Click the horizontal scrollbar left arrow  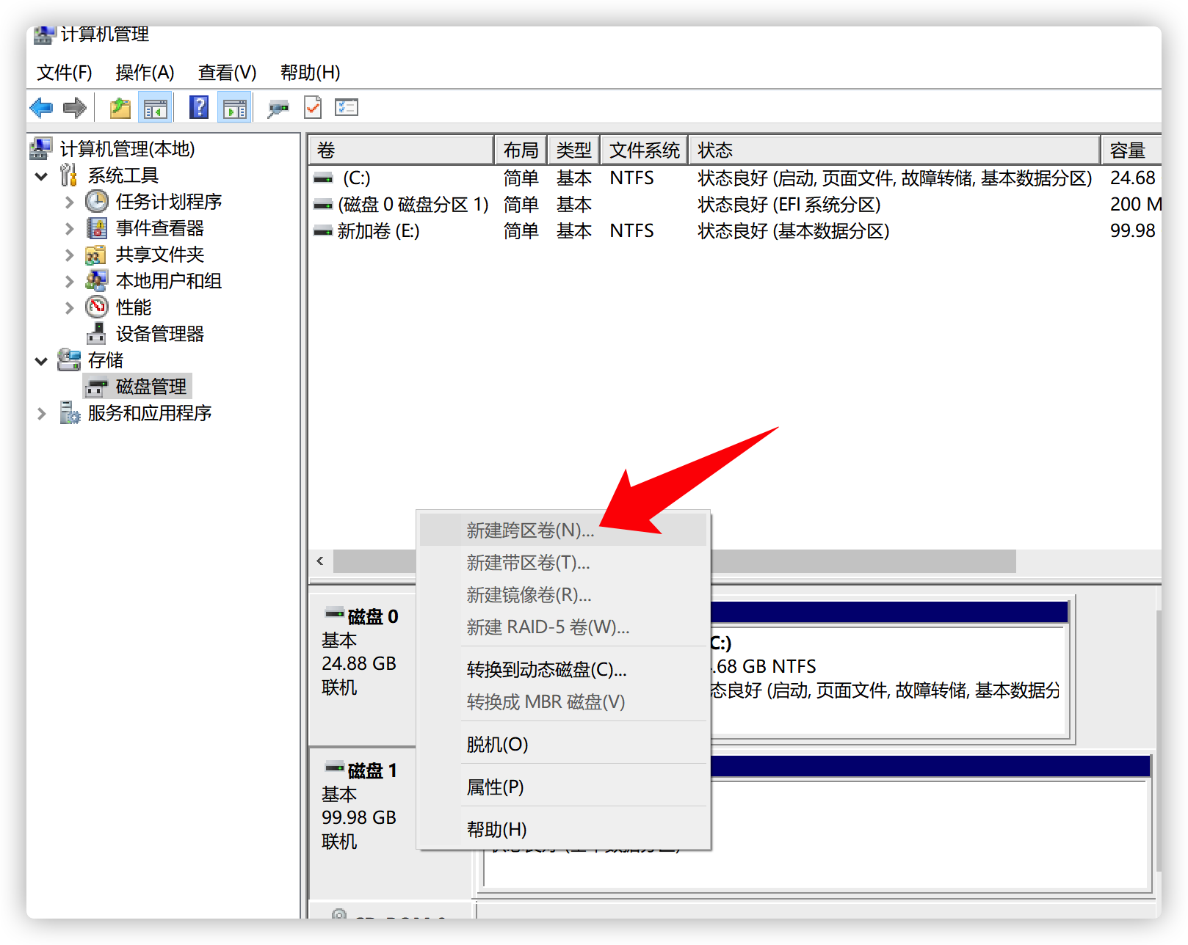click(321, 561)
